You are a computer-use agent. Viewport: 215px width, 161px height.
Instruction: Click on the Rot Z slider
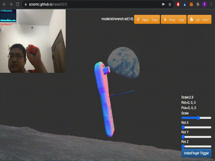197,146
